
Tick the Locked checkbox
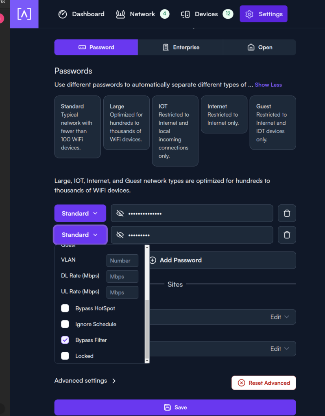pos(65,356)
